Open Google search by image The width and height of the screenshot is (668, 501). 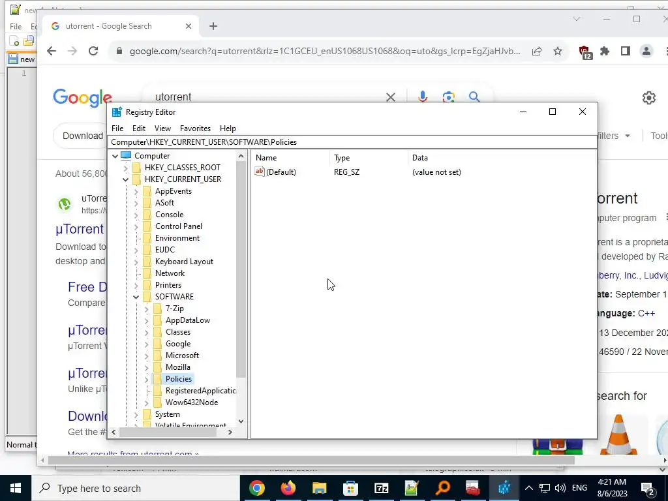tap(448, 97)
